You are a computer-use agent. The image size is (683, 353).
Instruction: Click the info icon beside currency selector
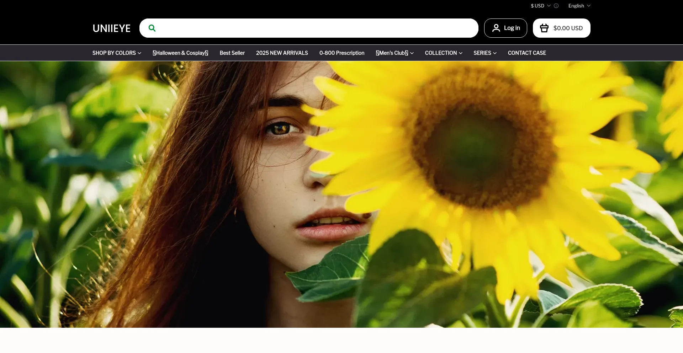click(x=556, y=6)
